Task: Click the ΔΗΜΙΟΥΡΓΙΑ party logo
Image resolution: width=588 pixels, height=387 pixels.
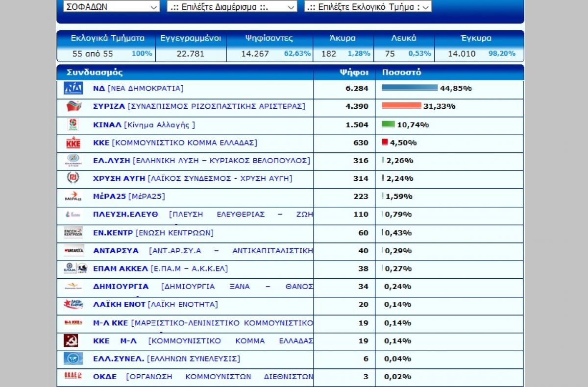Action: 73,287
